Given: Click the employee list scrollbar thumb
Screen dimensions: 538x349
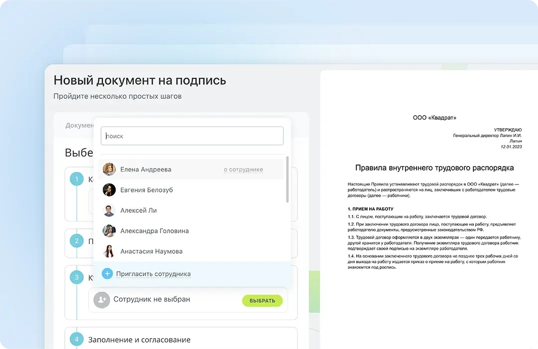Looking at the screenshot, I should 287,179.
